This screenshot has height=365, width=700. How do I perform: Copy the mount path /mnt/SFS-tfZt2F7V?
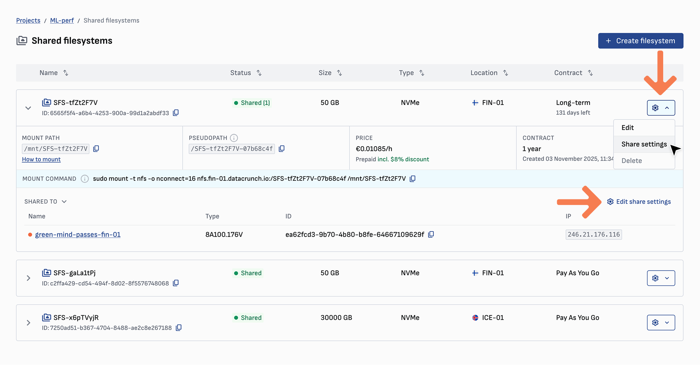pyautogui.click(x=96, y=148)
